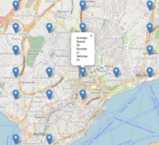Click the marker at Piyalepaşa
Screen dimensions: 159x145
click(x=16, y=50)
